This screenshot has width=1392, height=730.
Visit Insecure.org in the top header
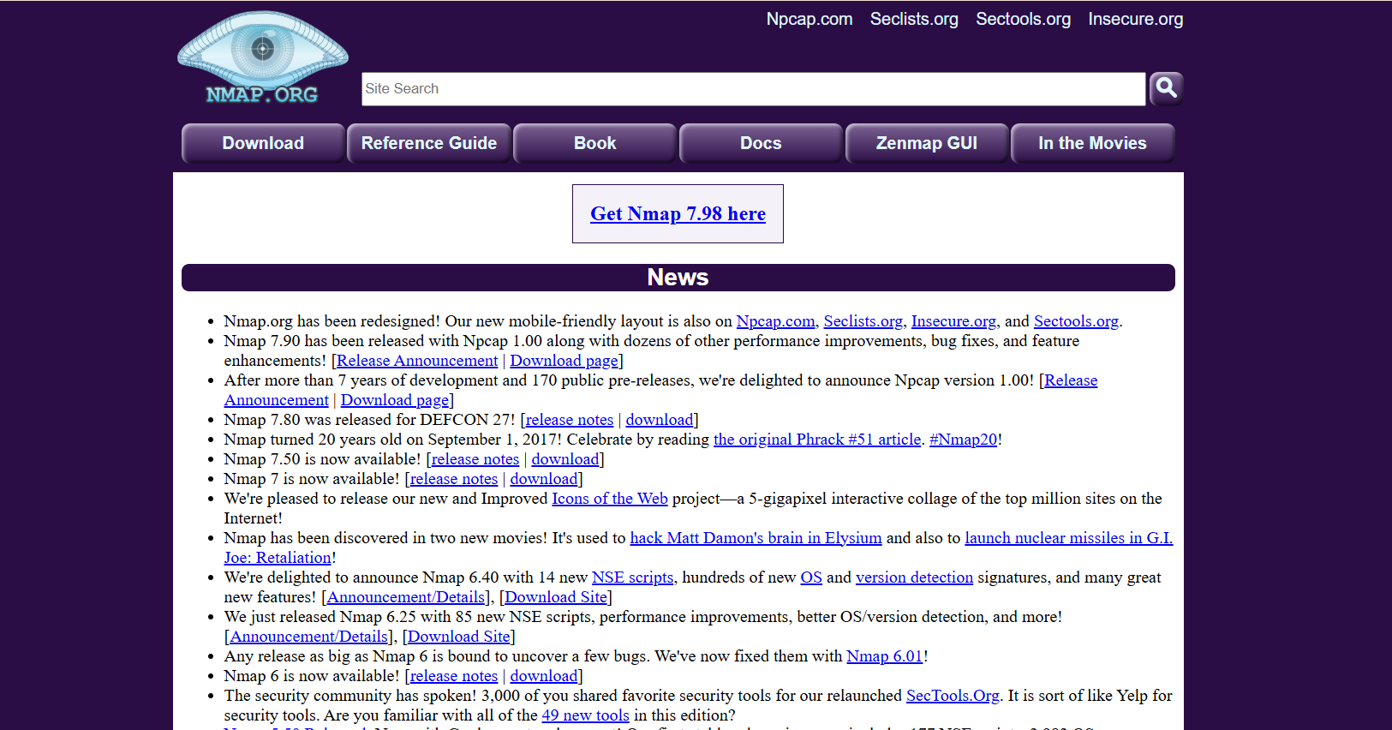(1135, 19)
